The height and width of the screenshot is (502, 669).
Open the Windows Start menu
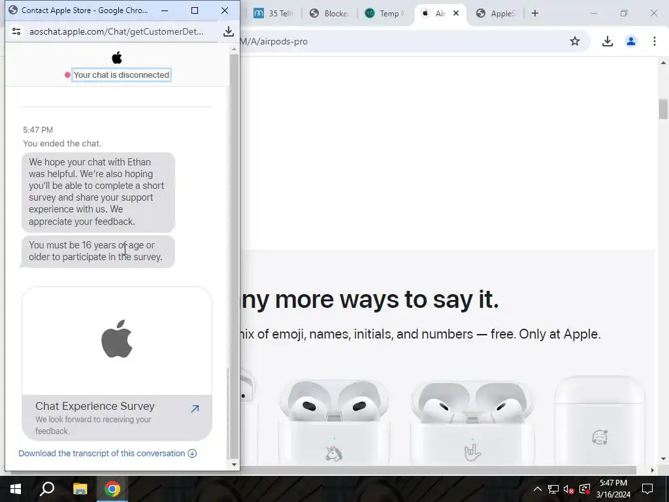pos(16,489)
